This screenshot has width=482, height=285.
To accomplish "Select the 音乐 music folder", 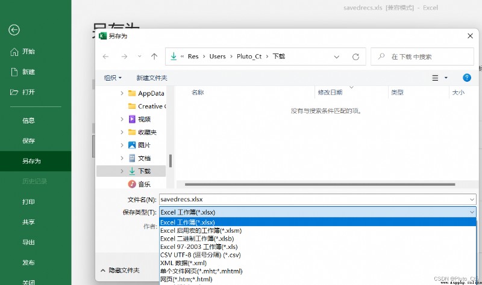I will pos(140,184).
